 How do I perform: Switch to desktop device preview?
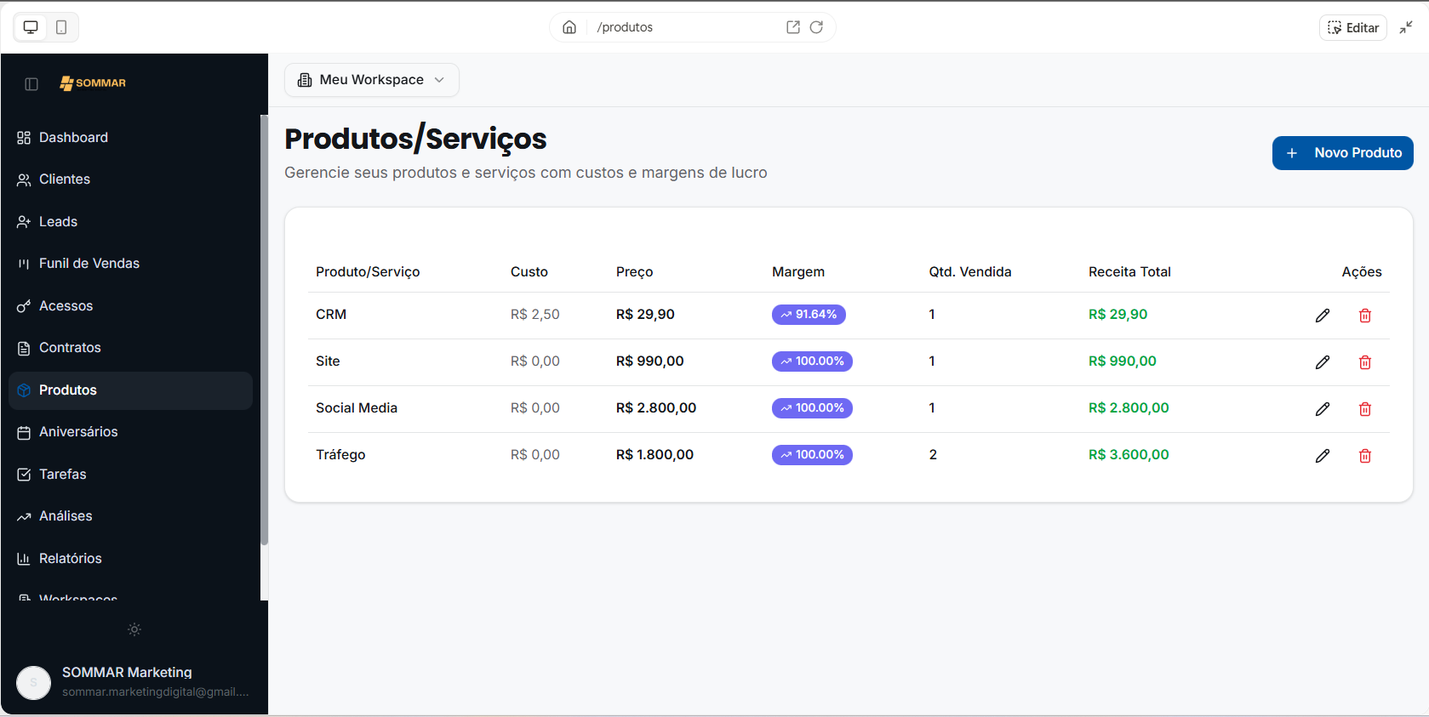coord(31,27)
